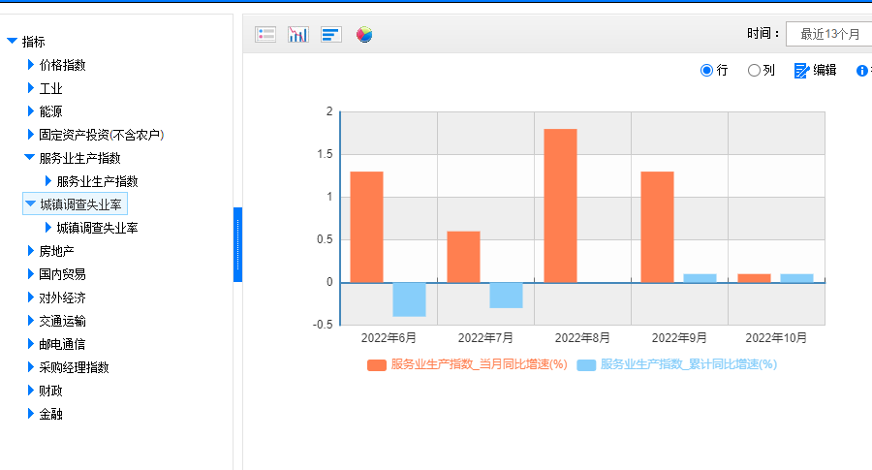Expand the 固定资产投资(不含农户) node arrow

point(31,135)
